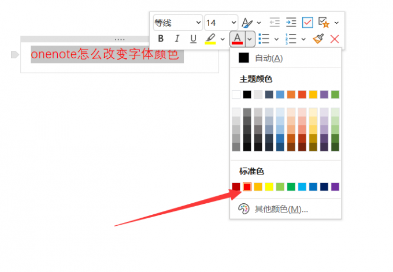The width and height of the screenshot is (393, 272).
Task: Apply numbered list
Action: tap(291, 39)
